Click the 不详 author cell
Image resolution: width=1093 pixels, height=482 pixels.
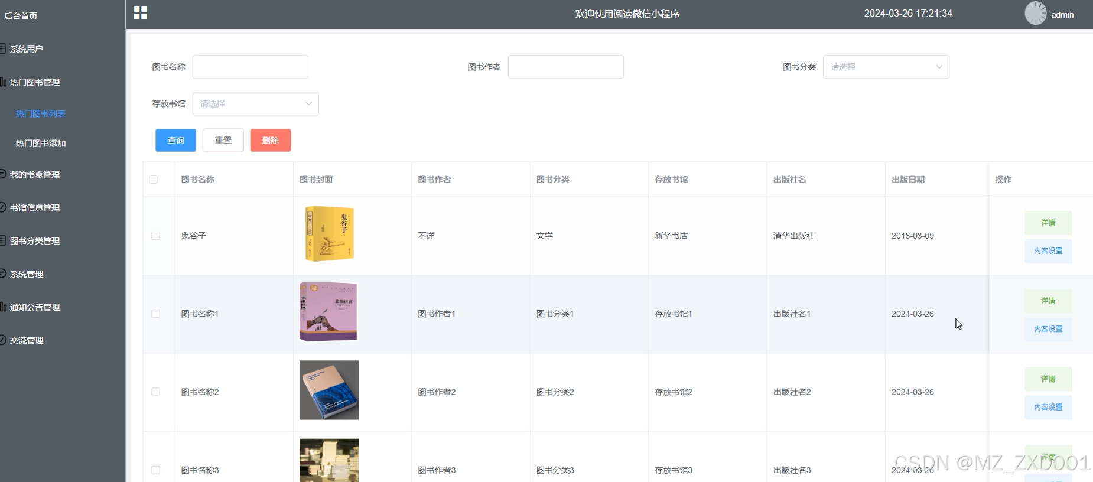426,236
